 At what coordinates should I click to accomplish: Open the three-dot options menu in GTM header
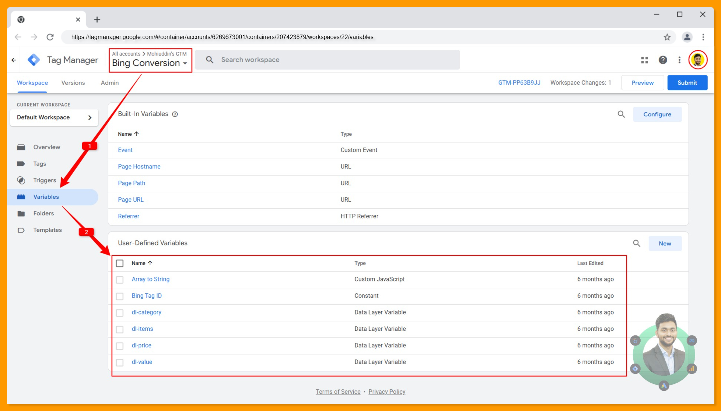tap(680, 60)
